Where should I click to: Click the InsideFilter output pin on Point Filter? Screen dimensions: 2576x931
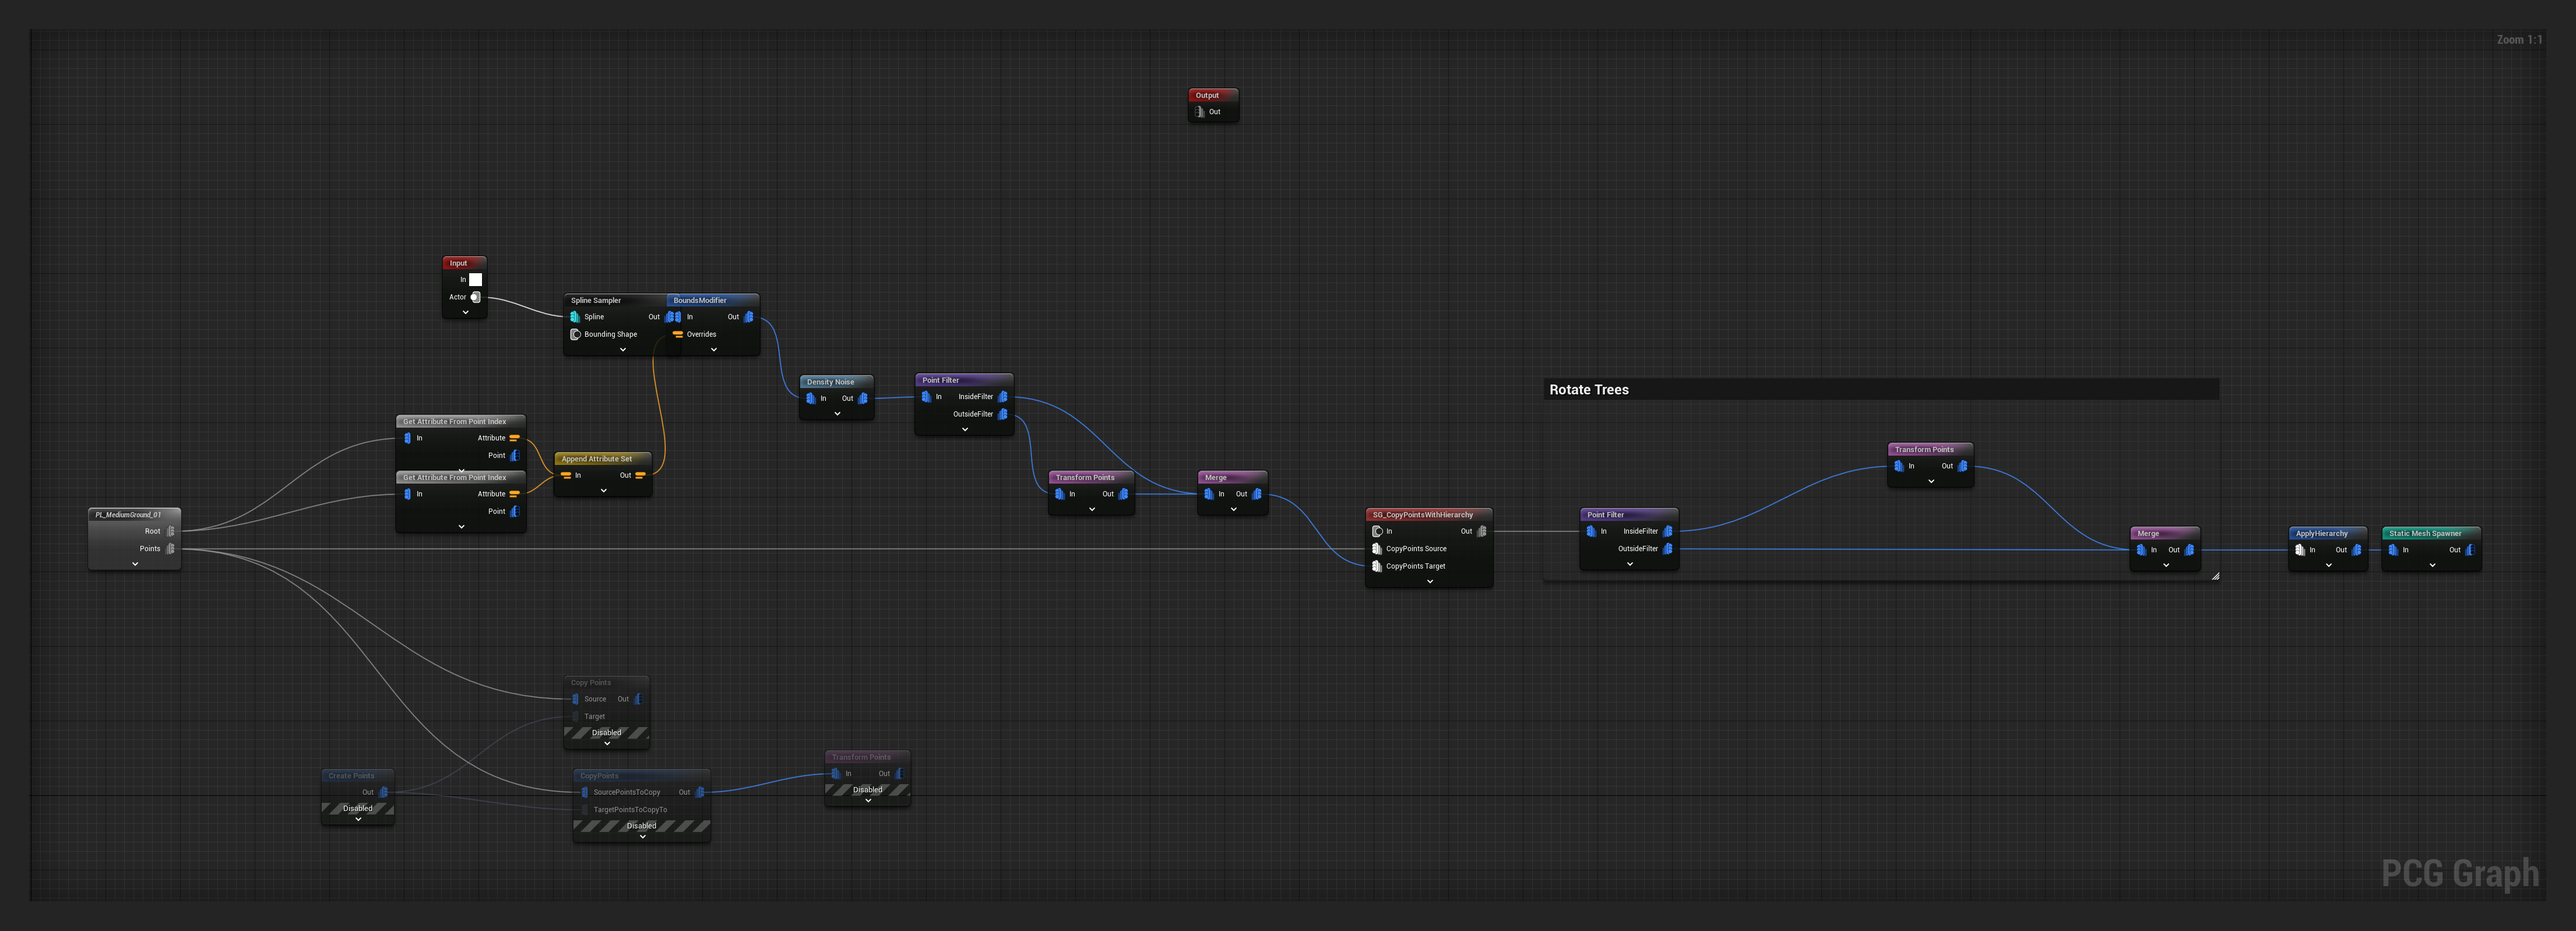click(x=1004, y=396)
